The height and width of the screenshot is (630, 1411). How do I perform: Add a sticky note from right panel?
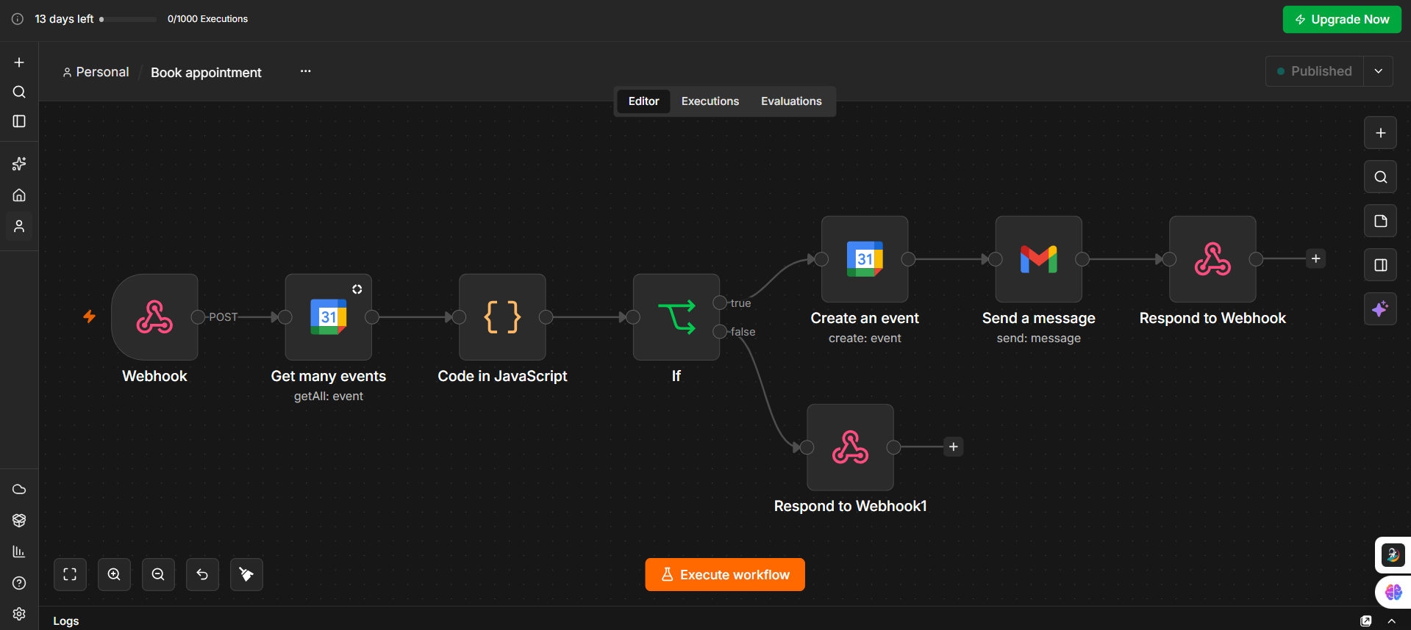tap(1380, 221)
